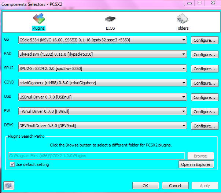The image size is (221, 193).
Task: Minimize the Components Selectors window
Action: coord(189,3)
